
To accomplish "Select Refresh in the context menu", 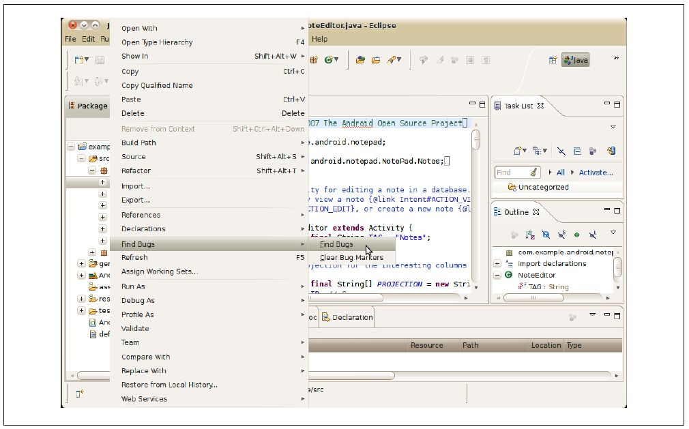I will [x=209, y=257].
